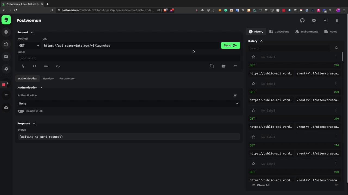Screen dimensions: 348x195
Task: Click the cloud download install icon
Action: [x=6, y=108]
